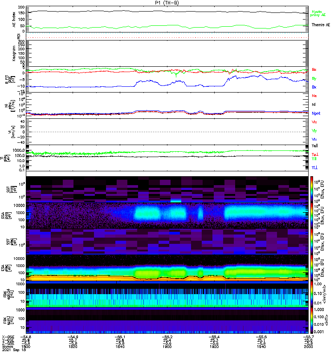Viewport: 334px width, 356px height.
Task: Click the date label 2021 Sep 18
Action: pos(14,350)
